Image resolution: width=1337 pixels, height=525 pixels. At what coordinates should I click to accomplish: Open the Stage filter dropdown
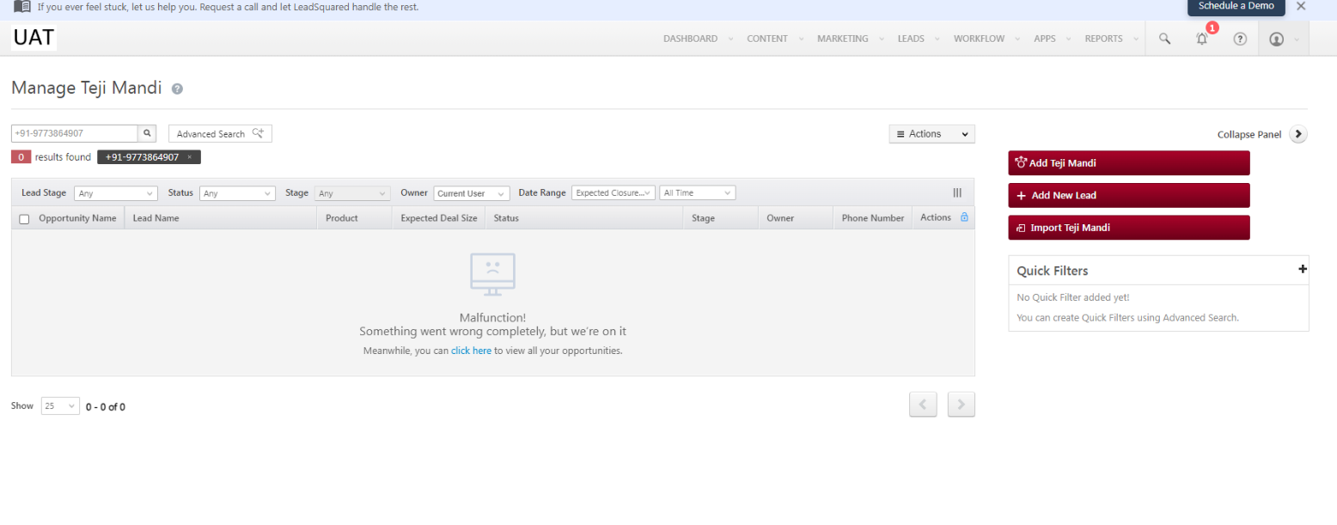[x=352, y=193]
